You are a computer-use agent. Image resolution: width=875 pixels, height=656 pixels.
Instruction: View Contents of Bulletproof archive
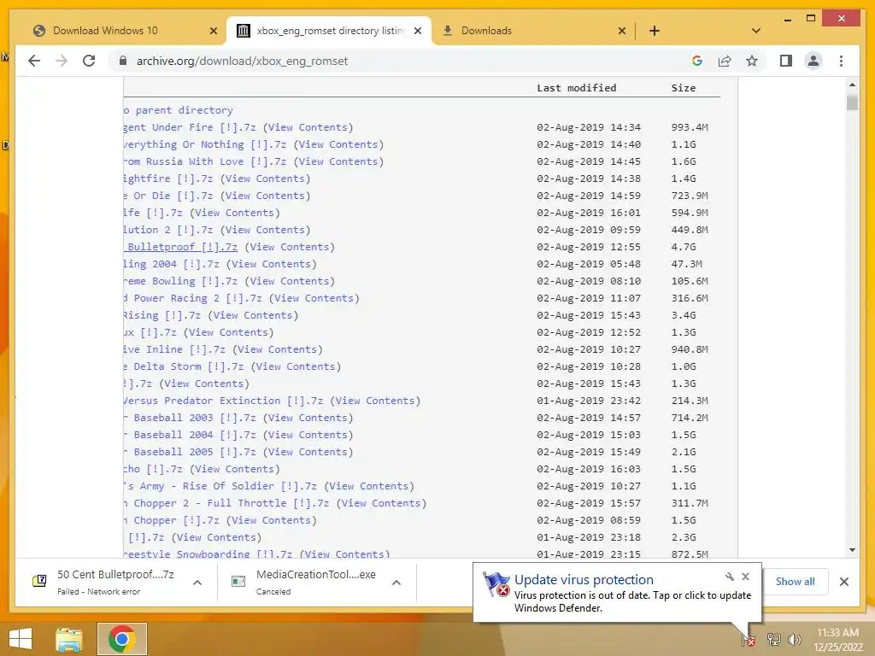pyautogui.click(x=290, y=247)
